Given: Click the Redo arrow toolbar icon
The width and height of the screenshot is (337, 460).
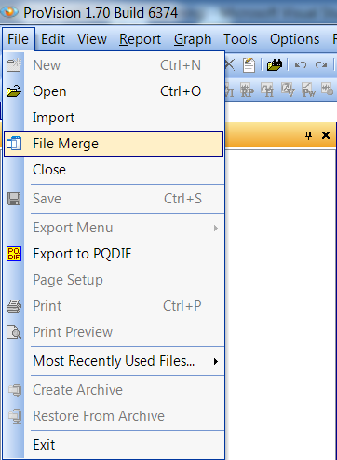Looking at the screenshot, I should 321,65.
